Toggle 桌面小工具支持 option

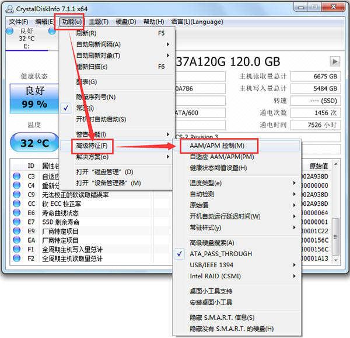pos(237,291)
